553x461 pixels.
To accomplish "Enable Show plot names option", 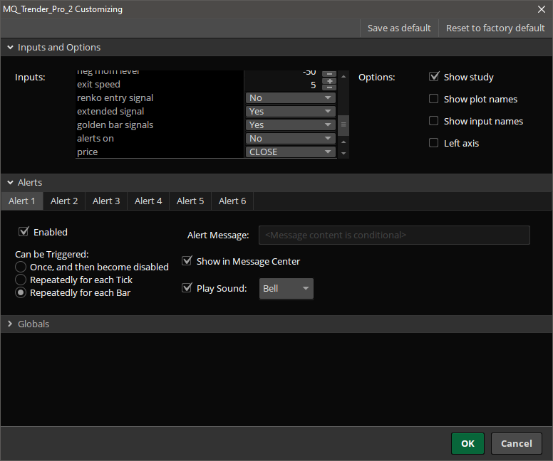I will click(434, 99).
